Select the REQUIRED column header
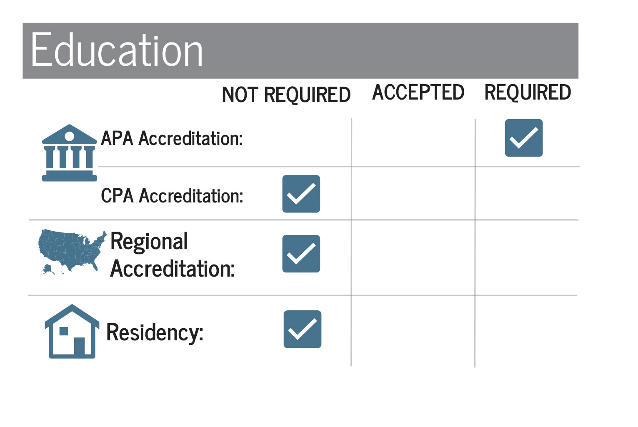Viewport: 638px width, 427px height. click(527, 92)
